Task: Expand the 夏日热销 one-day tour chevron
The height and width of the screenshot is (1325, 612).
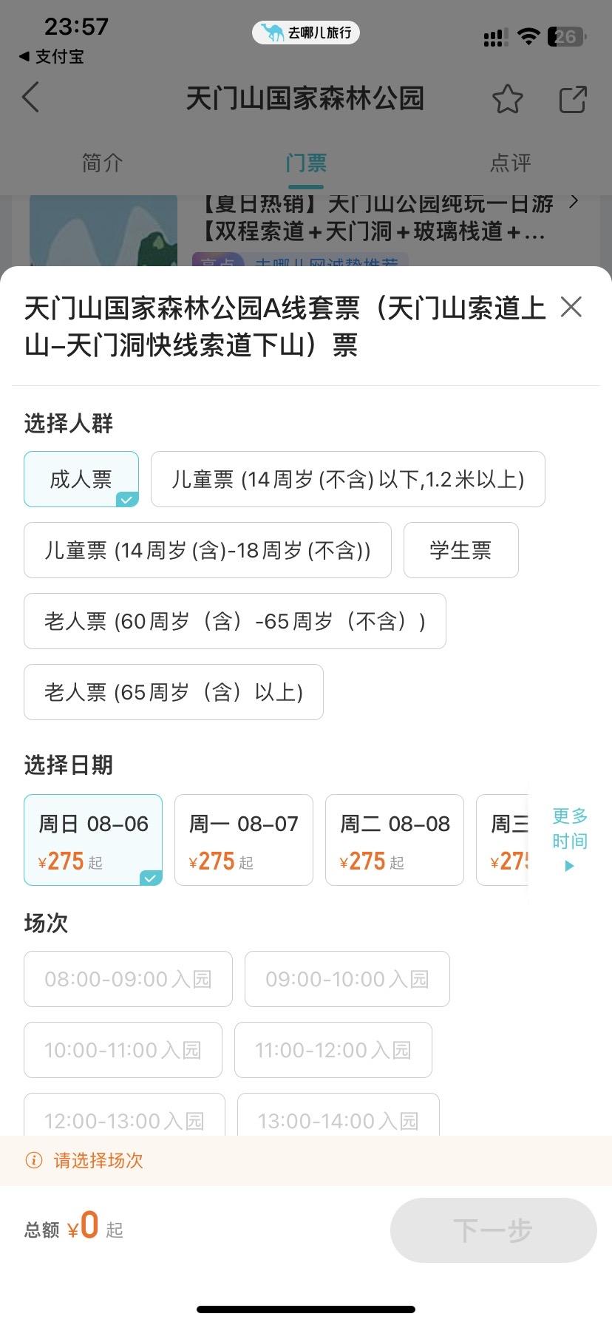Action: [x=574, y=201]
